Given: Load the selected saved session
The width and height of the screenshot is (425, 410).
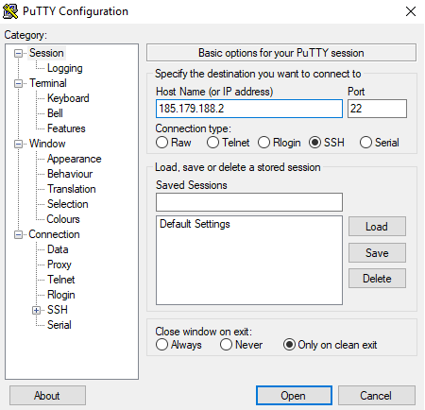Looking at the screenshot, I should (x=377, y=226).
